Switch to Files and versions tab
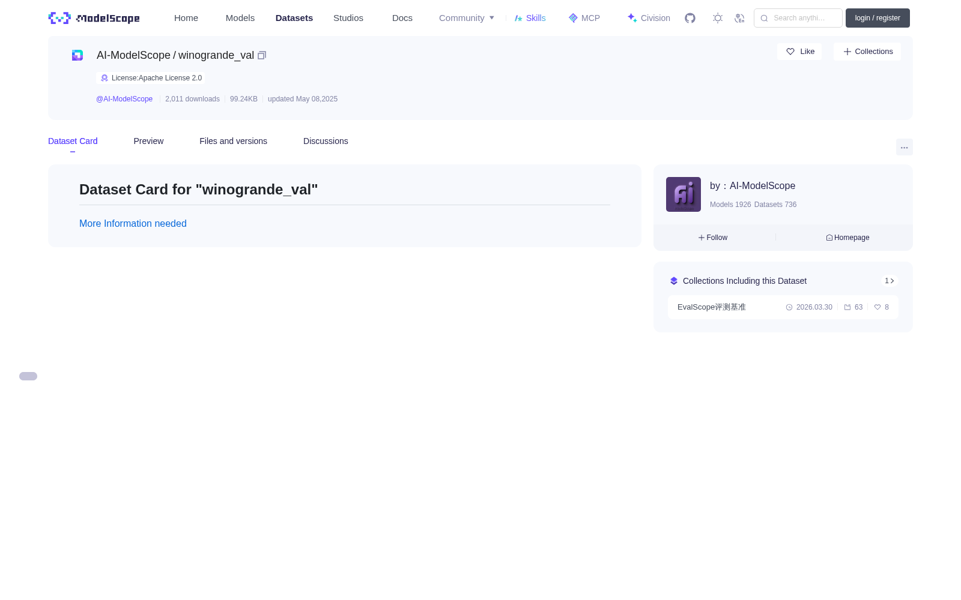 click(x=233, y=141)
